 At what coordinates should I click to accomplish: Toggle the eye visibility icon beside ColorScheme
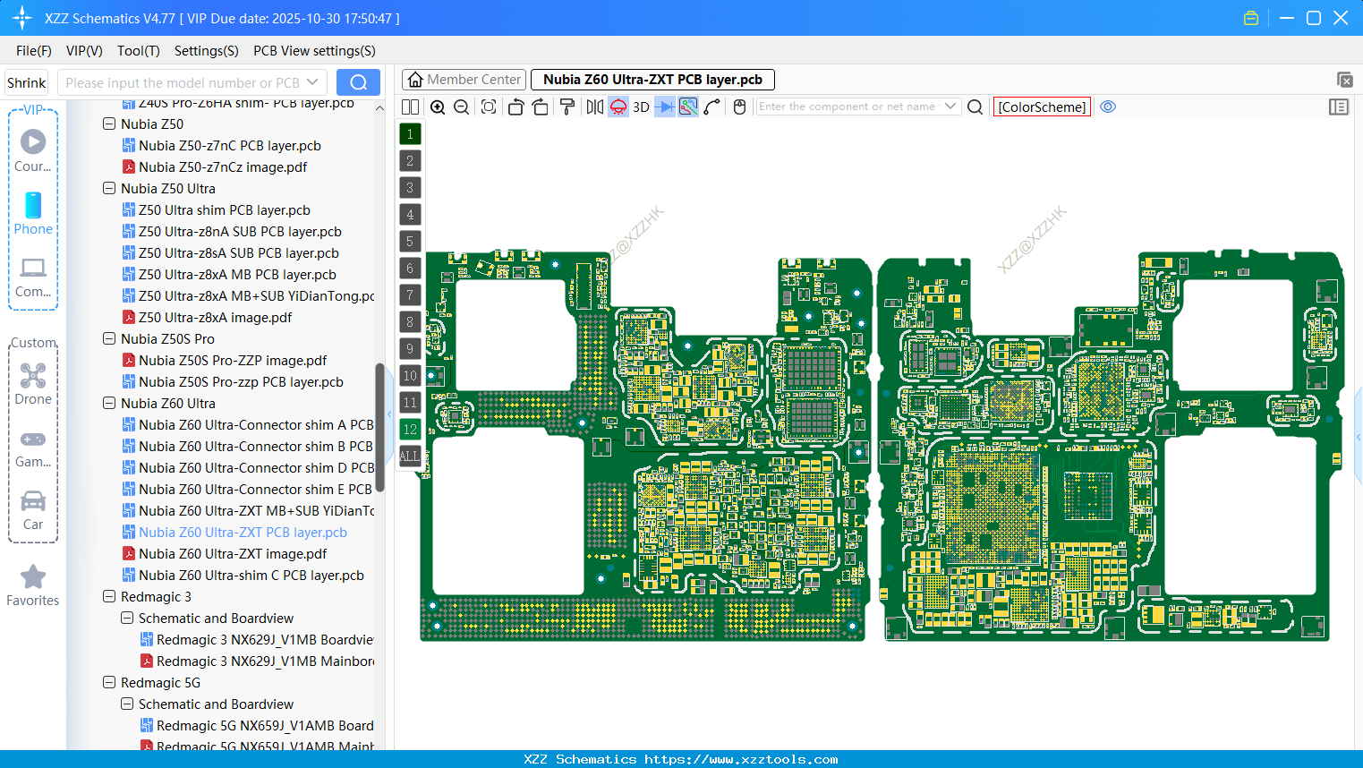(x=1108, y=107)
